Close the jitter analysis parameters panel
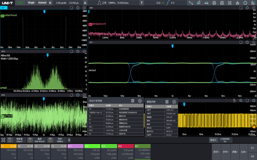The width and height of the screenshot is (257, 160). [x=140, y=101]
